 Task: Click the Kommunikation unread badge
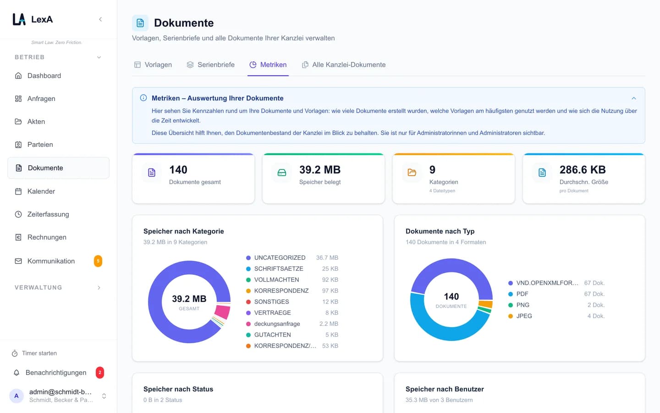pyautogui.click(x=98, y=261)
